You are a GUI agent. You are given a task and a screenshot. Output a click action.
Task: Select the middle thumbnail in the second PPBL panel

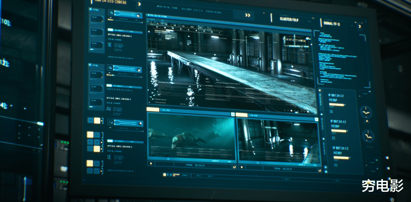(96, 88)
